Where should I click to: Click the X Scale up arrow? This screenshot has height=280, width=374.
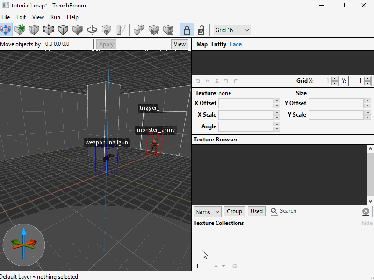pyautogui.click(x=277, y=112)
